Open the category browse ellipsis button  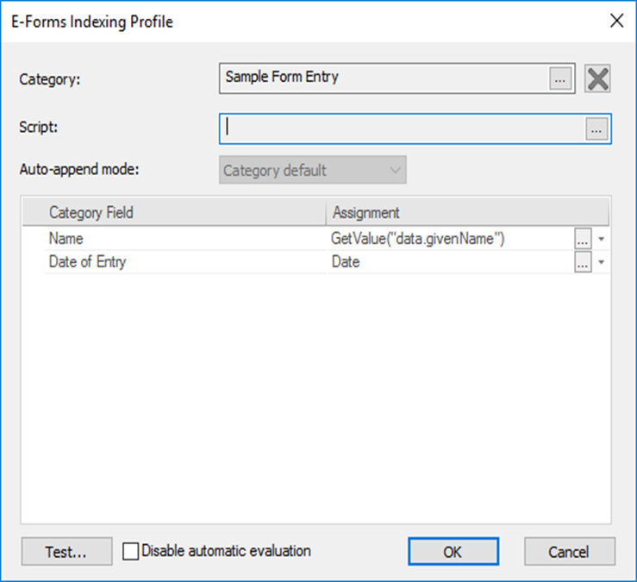[x=560, y=78]
